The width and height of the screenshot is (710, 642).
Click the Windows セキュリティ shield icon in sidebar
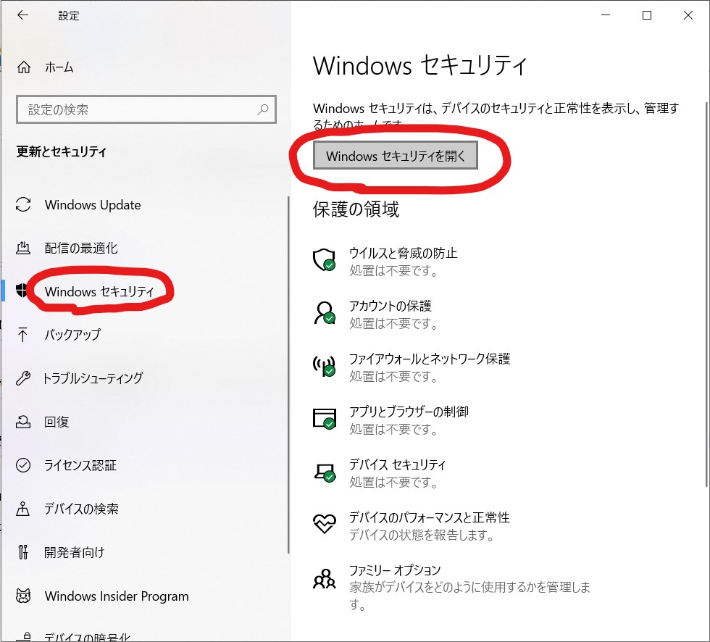point(21,291)
